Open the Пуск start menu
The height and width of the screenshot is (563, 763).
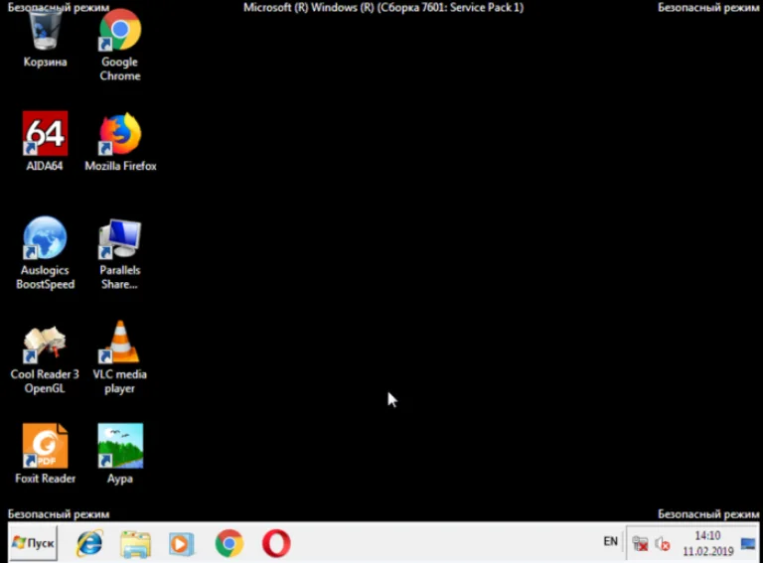33,542
